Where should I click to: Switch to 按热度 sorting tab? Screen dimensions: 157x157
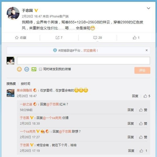click(x=11, y=84)
